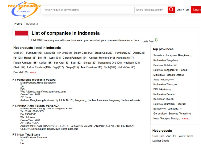Viewport: 201px width, 144px height.
Task: Show more provinces via the more link
Action: point(185,119)
